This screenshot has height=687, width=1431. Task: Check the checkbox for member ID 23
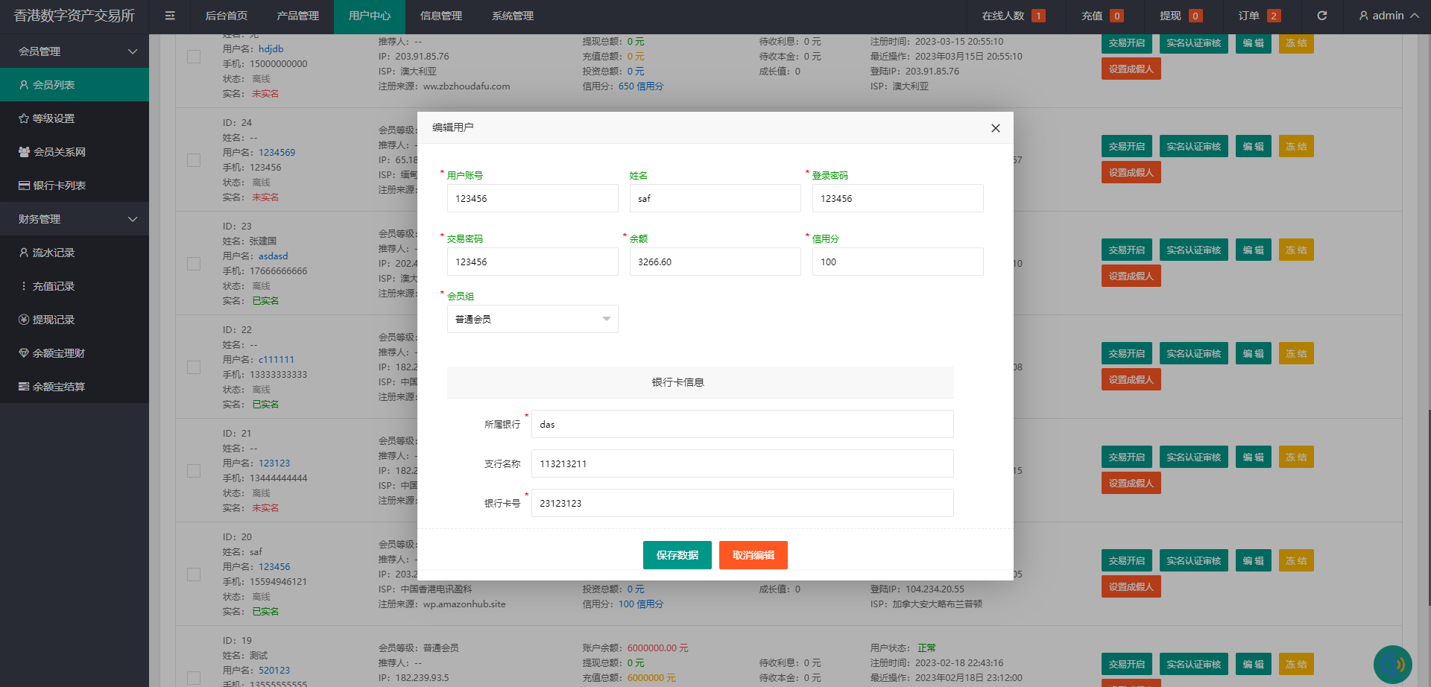click(x=194, y=263)
